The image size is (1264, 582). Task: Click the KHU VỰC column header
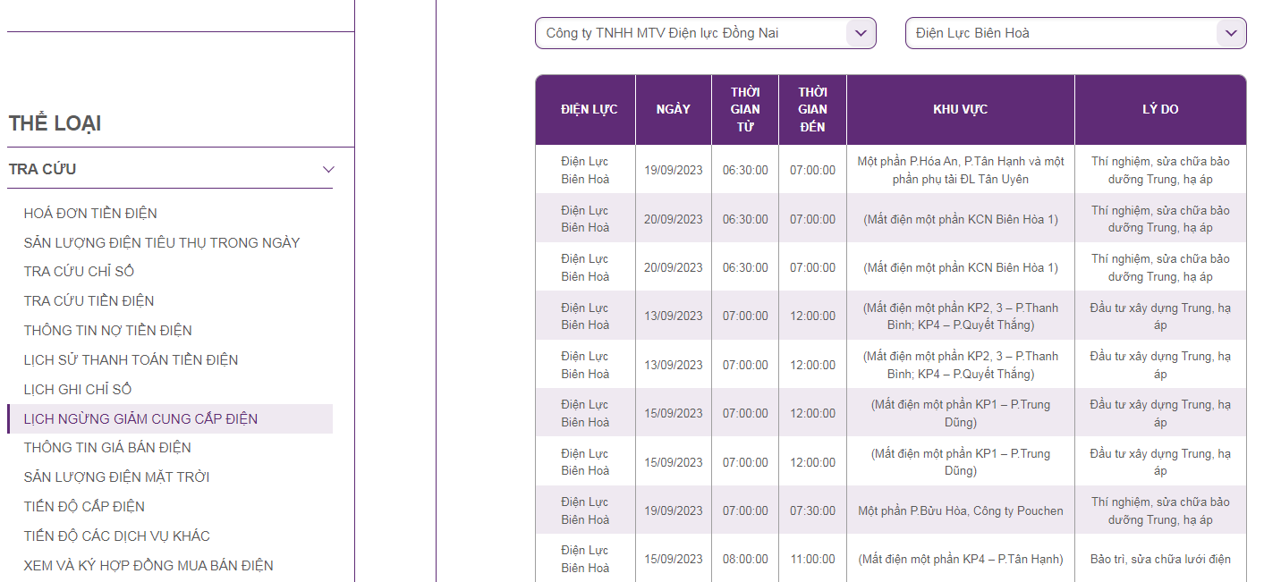960,109
